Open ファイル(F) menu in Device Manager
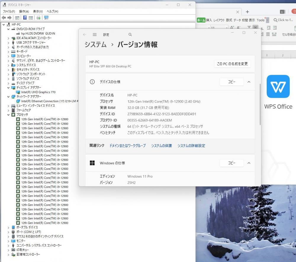Image resolution: width=296 pixels, height=262 pixels. pyautogui.click(x=9, y=11)
